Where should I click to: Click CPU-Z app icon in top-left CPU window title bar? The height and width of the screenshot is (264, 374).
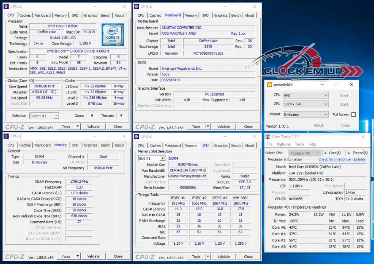(6, 7)
